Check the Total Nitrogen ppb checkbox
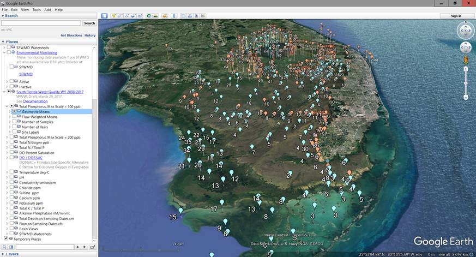Screen dimensions: 476x257 point(11,142)
